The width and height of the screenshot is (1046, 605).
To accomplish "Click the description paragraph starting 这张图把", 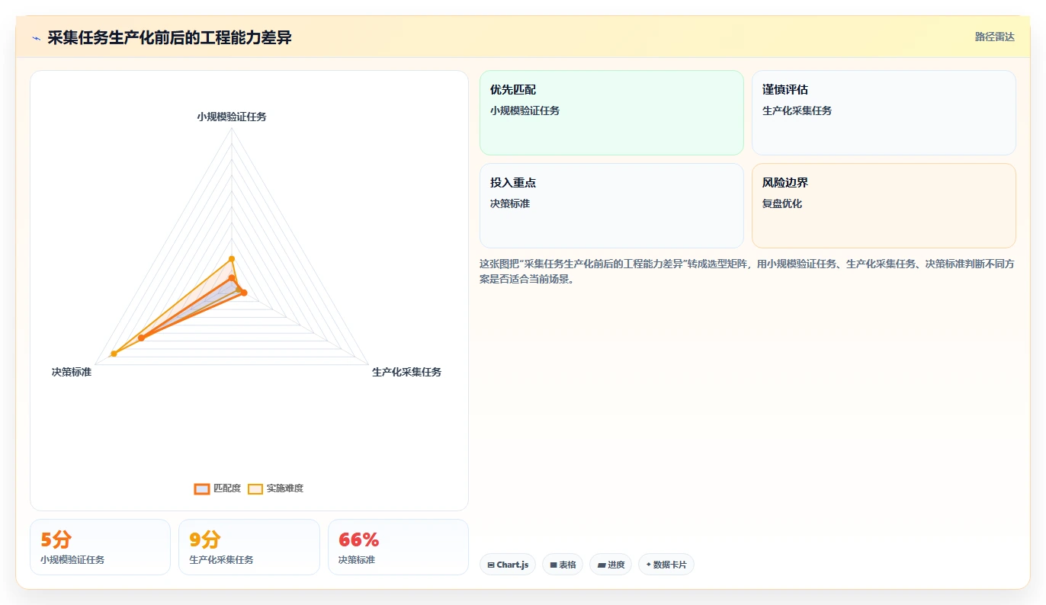I will pyautogui.click(x=747, y=271).
